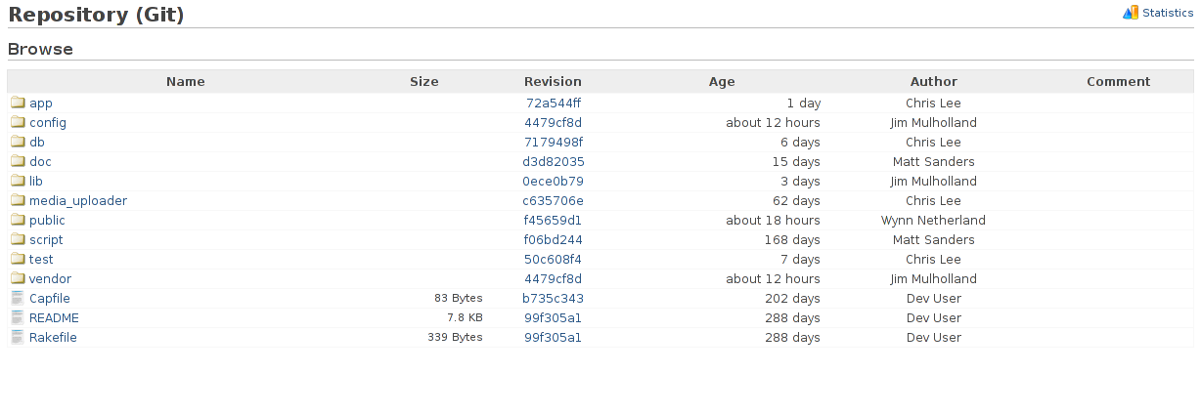Expand the lib directory entry
This screenshot has width=1201, height=415.
coord(36,181)
